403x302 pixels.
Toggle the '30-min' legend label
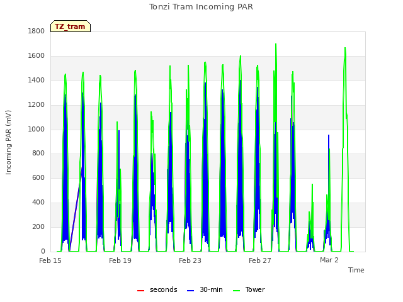tap(211, 289)
